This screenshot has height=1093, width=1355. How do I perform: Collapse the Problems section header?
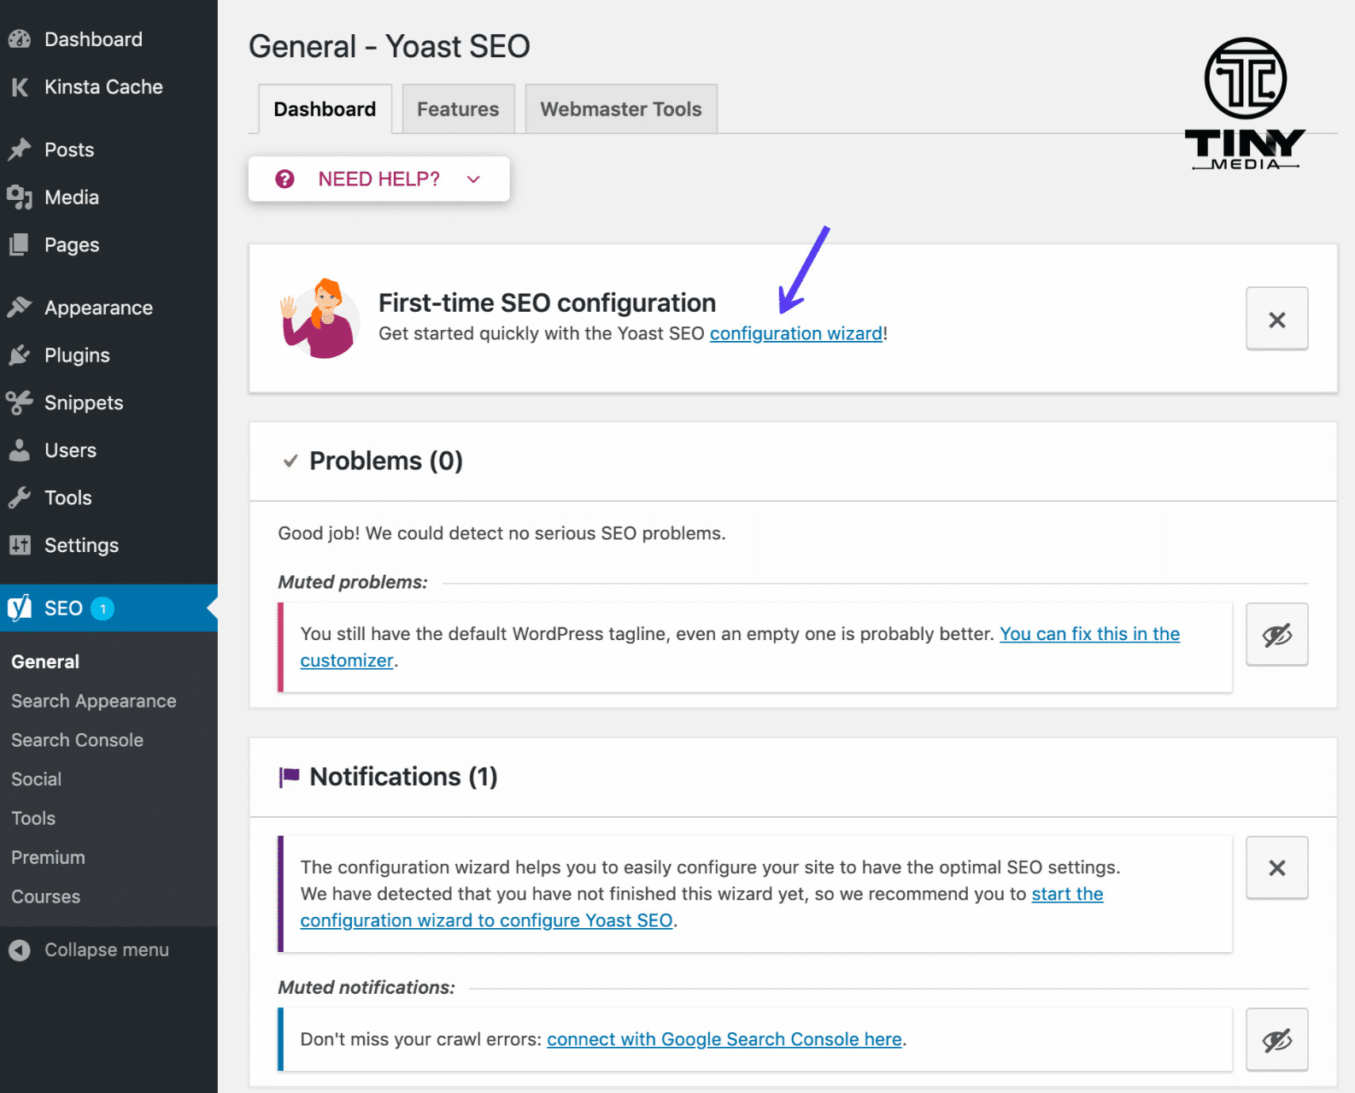pos(385,461)
